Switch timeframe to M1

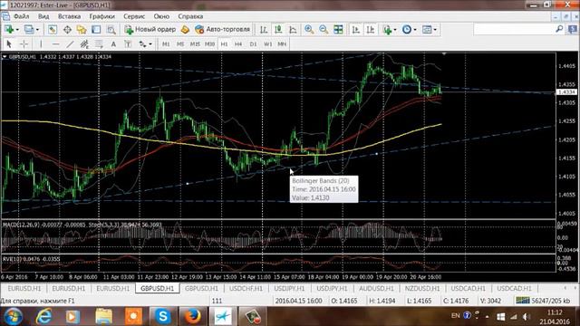click(x=166, y=44)
